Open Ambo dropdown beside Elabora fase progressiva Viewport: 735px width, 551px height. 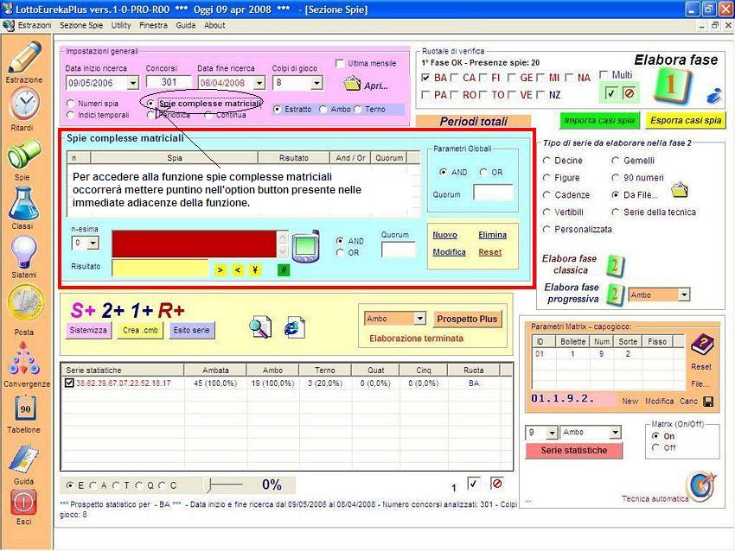pos(684,294)
